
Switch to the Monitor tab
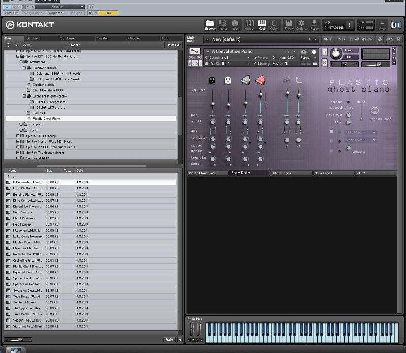[x=111, y=38]
